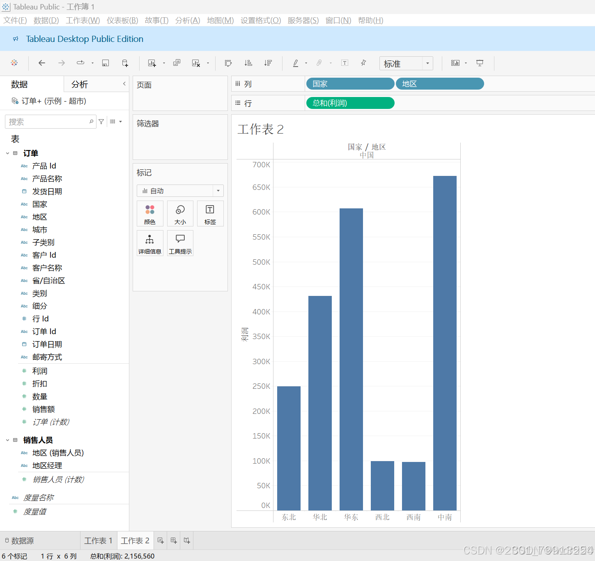
Task: Enter presentation mode
Action: pos(480,63)
